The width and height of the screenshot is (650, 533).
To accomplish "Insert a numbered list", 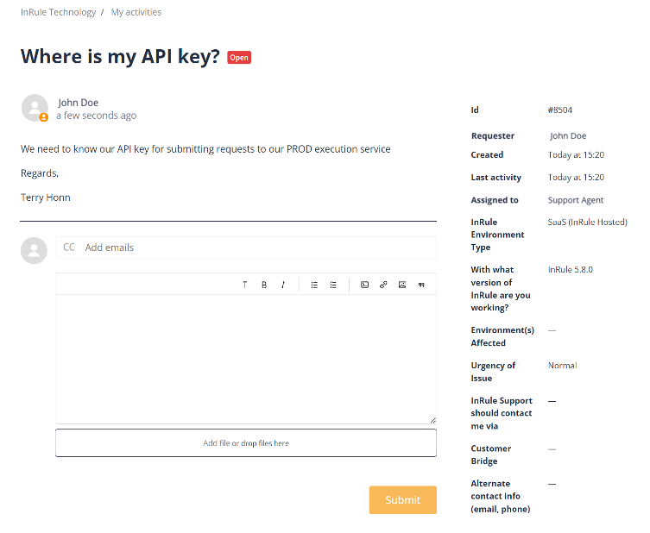I will pos(333,285).
